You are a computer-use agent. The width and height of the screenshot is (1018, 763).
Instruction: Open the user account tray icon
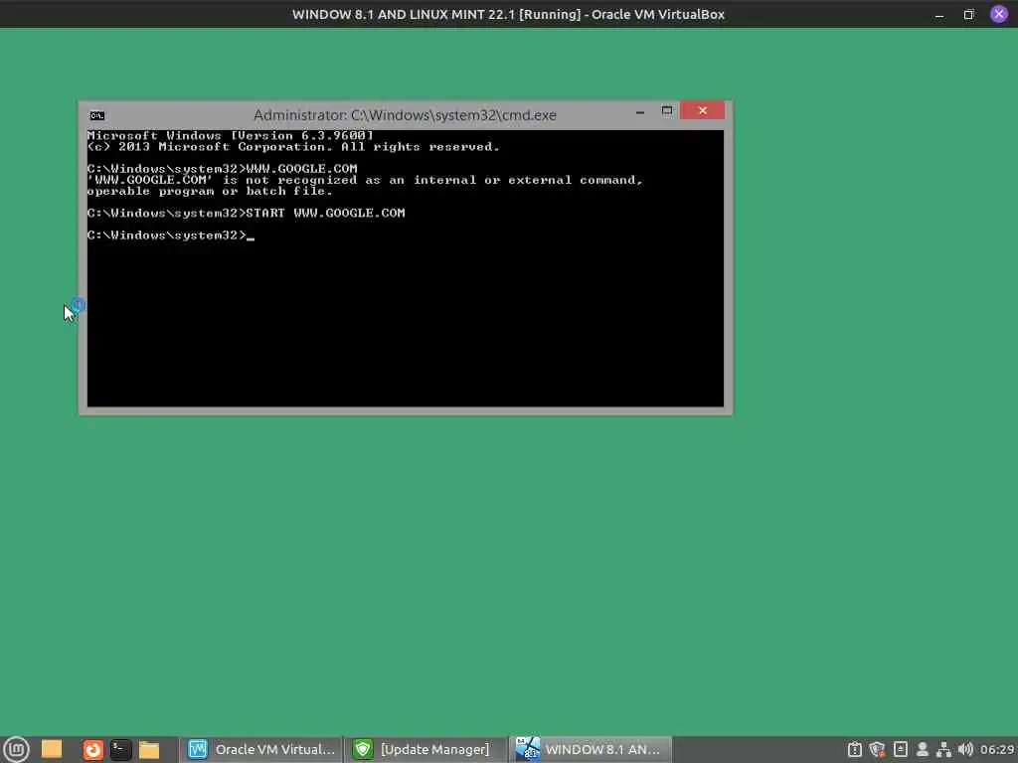click(x=923, y=749)
